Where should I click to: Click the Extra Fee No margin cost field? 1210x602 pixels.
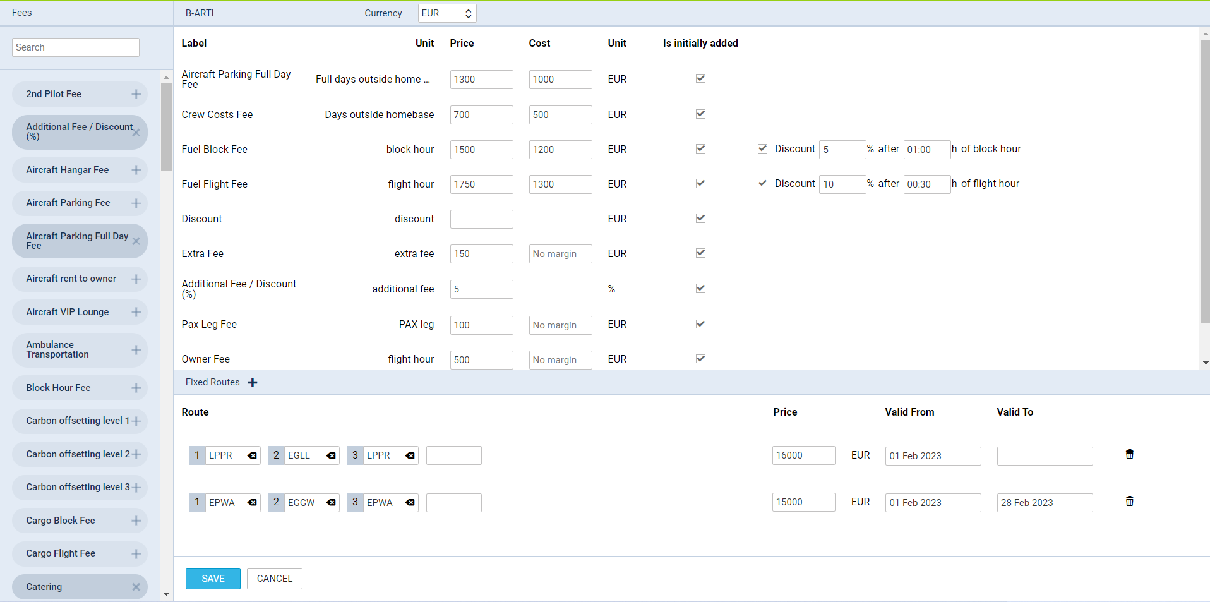click(561, 254)
